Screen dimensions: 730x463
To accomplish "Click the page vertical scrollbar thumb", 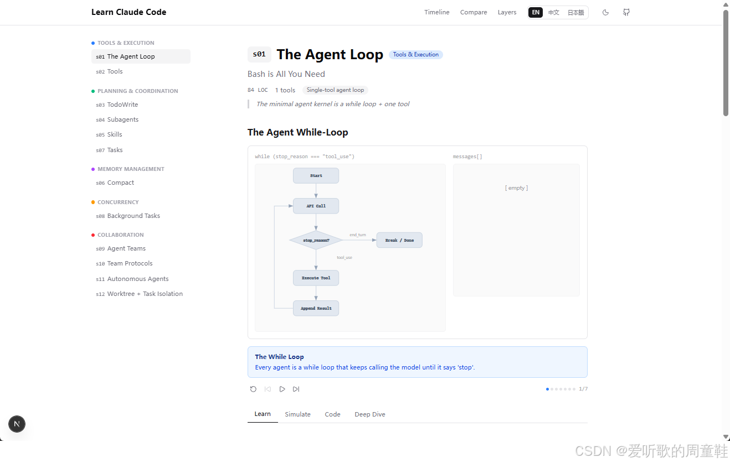I will point(726,63).
